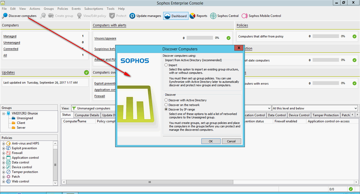Switch to the Device Control tab
360x194 pixels.
[299, 115]
